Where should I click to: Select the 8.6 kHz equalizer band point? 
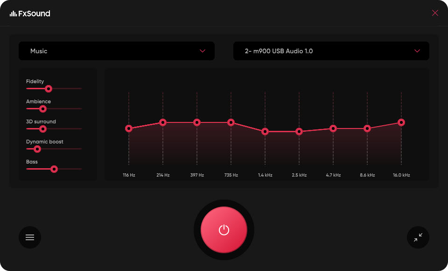point(367,128)
